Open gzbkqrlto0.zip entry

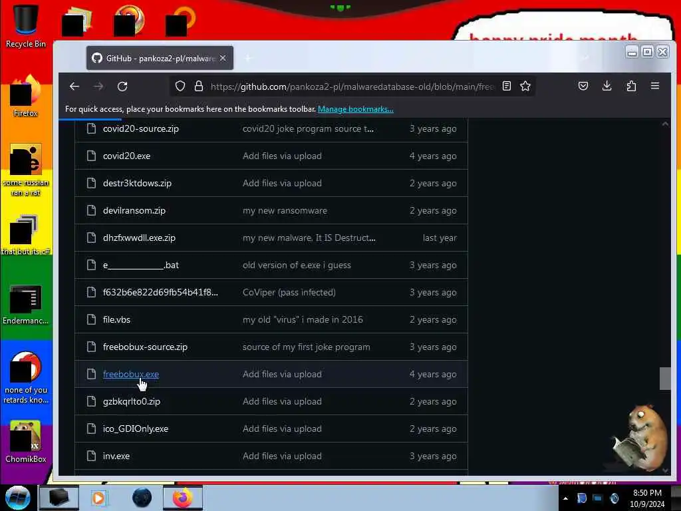(132, 401)
